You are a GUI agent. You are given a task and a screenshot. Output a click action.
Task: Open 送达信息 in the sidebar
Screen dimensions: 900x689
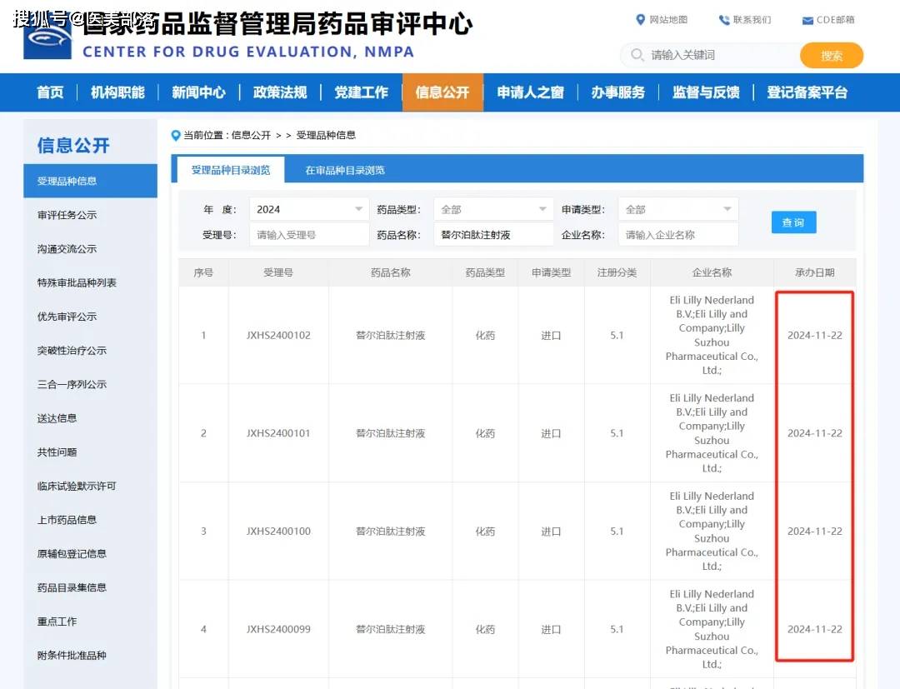pyautogui.click(x=57, y=418)
